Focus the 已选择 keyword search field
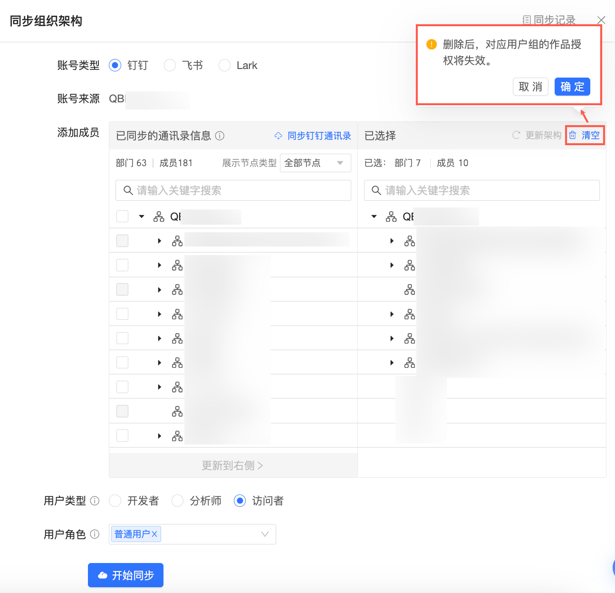The image size is (615, 593). coord(482,190)
